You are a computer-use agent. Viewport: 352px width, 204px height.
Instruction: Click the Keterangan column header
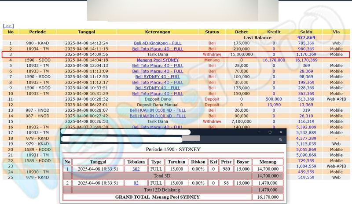coord(158,32)
